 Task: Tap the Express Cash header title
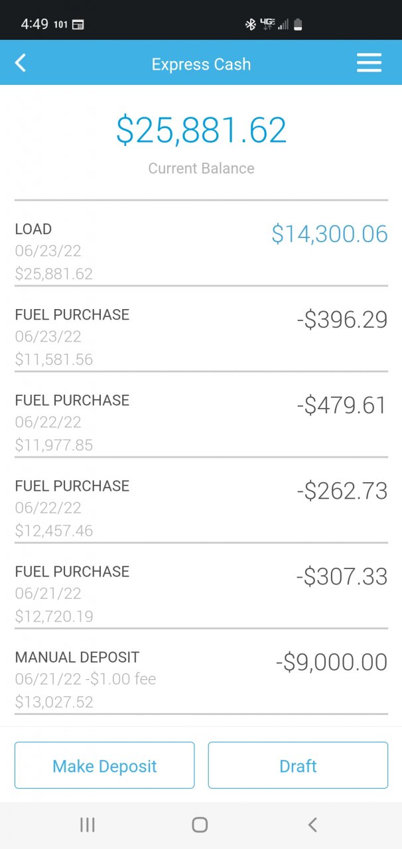click(201, 64)
